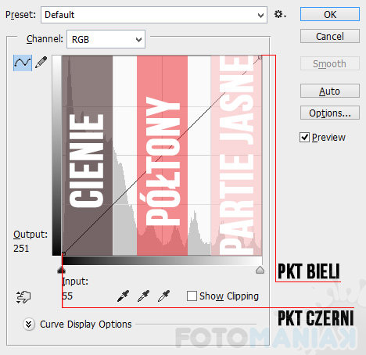The width and height of the screenshot is (366, 355).
Task: Click the gray point eyedropper
Action: click(143, 296)
